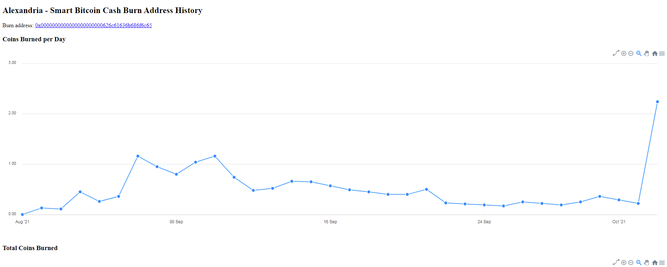
Task: Enable hand panning tool on Total Coins chart
Action: pos(647,262)
